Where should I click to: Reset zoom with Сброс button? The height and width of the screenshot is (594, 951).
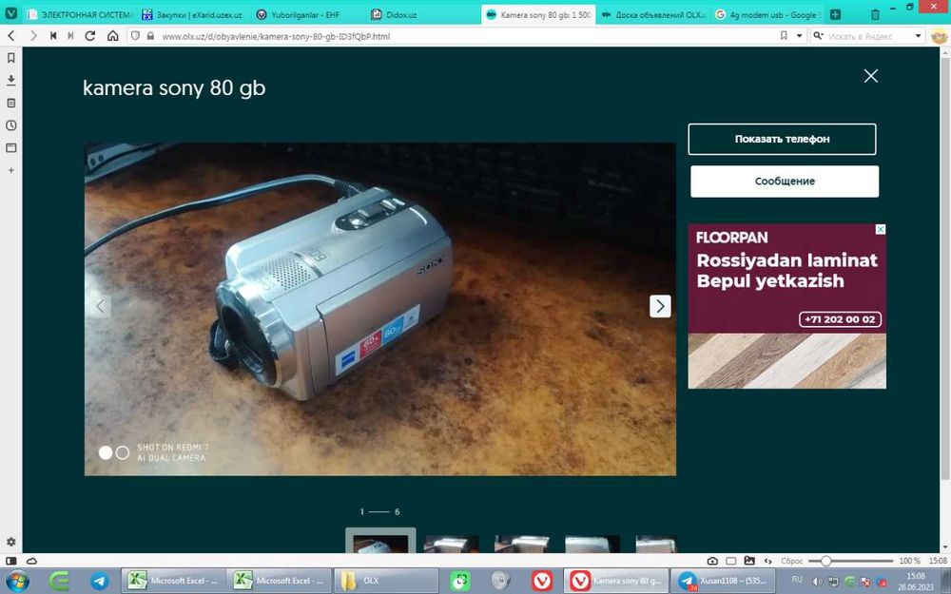click(791, 562)
